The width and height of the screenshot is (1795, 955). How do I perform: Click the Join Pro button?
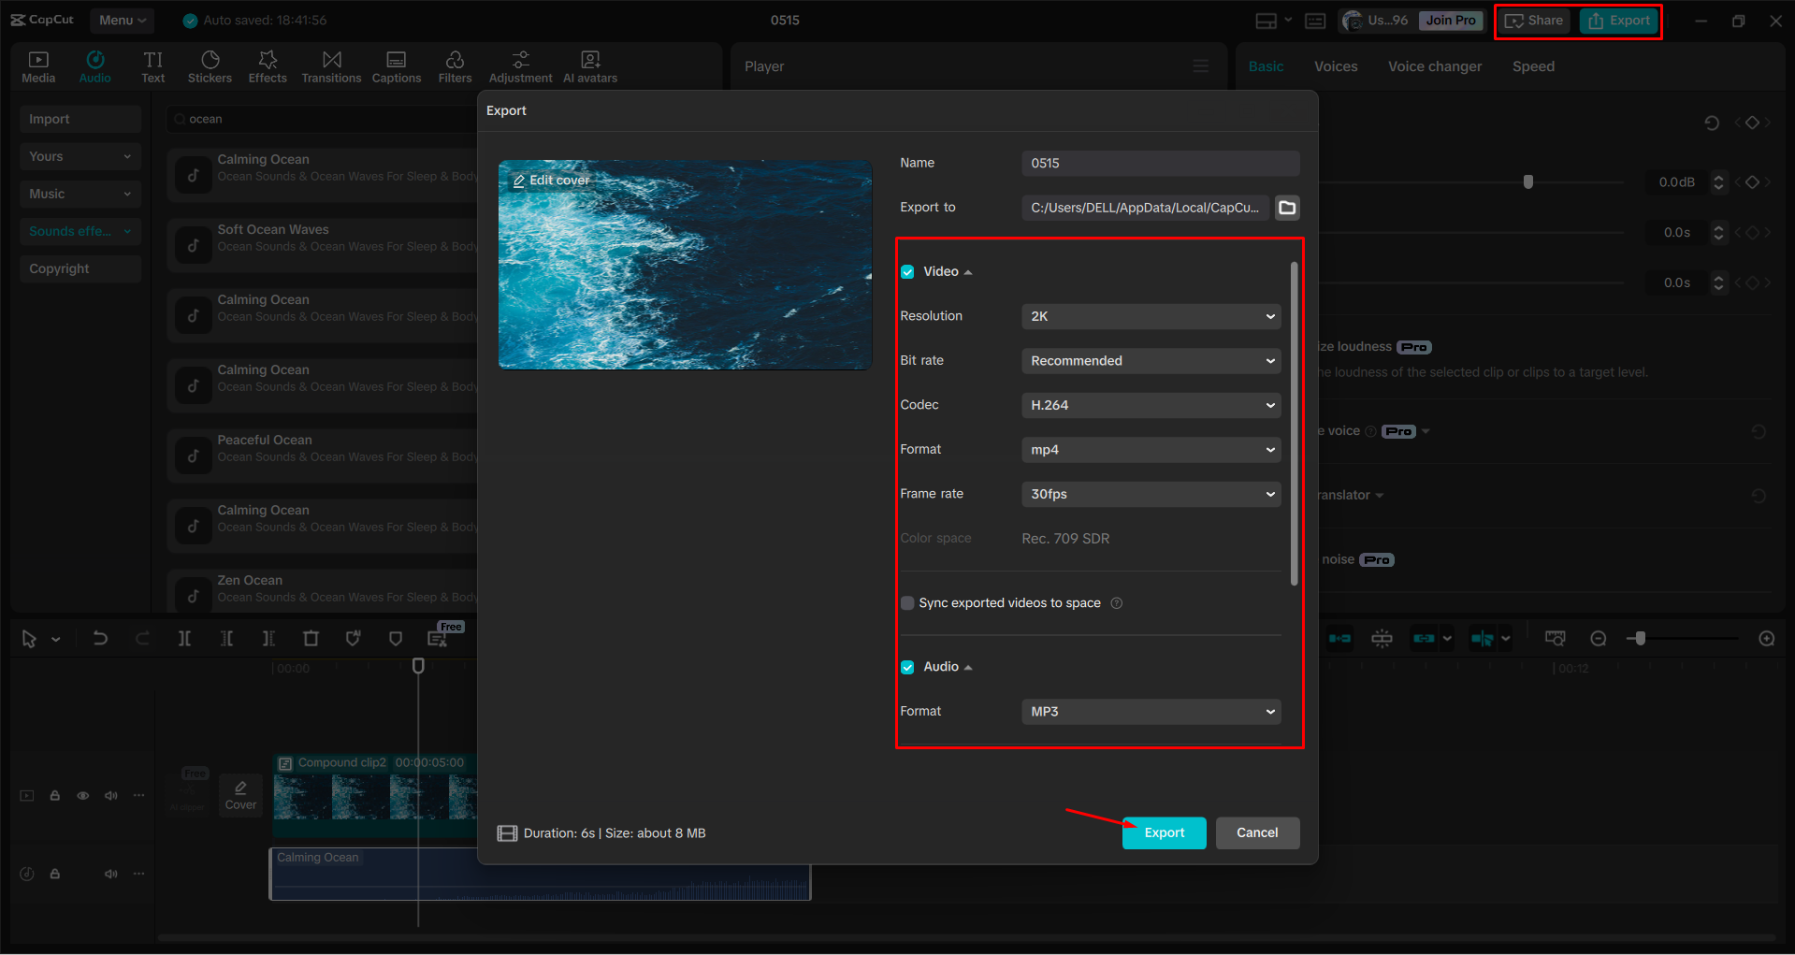tap(1450, 20)
